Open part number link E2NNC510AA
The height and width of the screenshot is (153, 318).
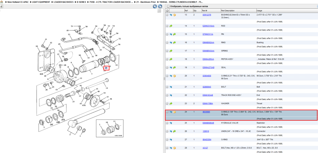[x=208, y=26]
